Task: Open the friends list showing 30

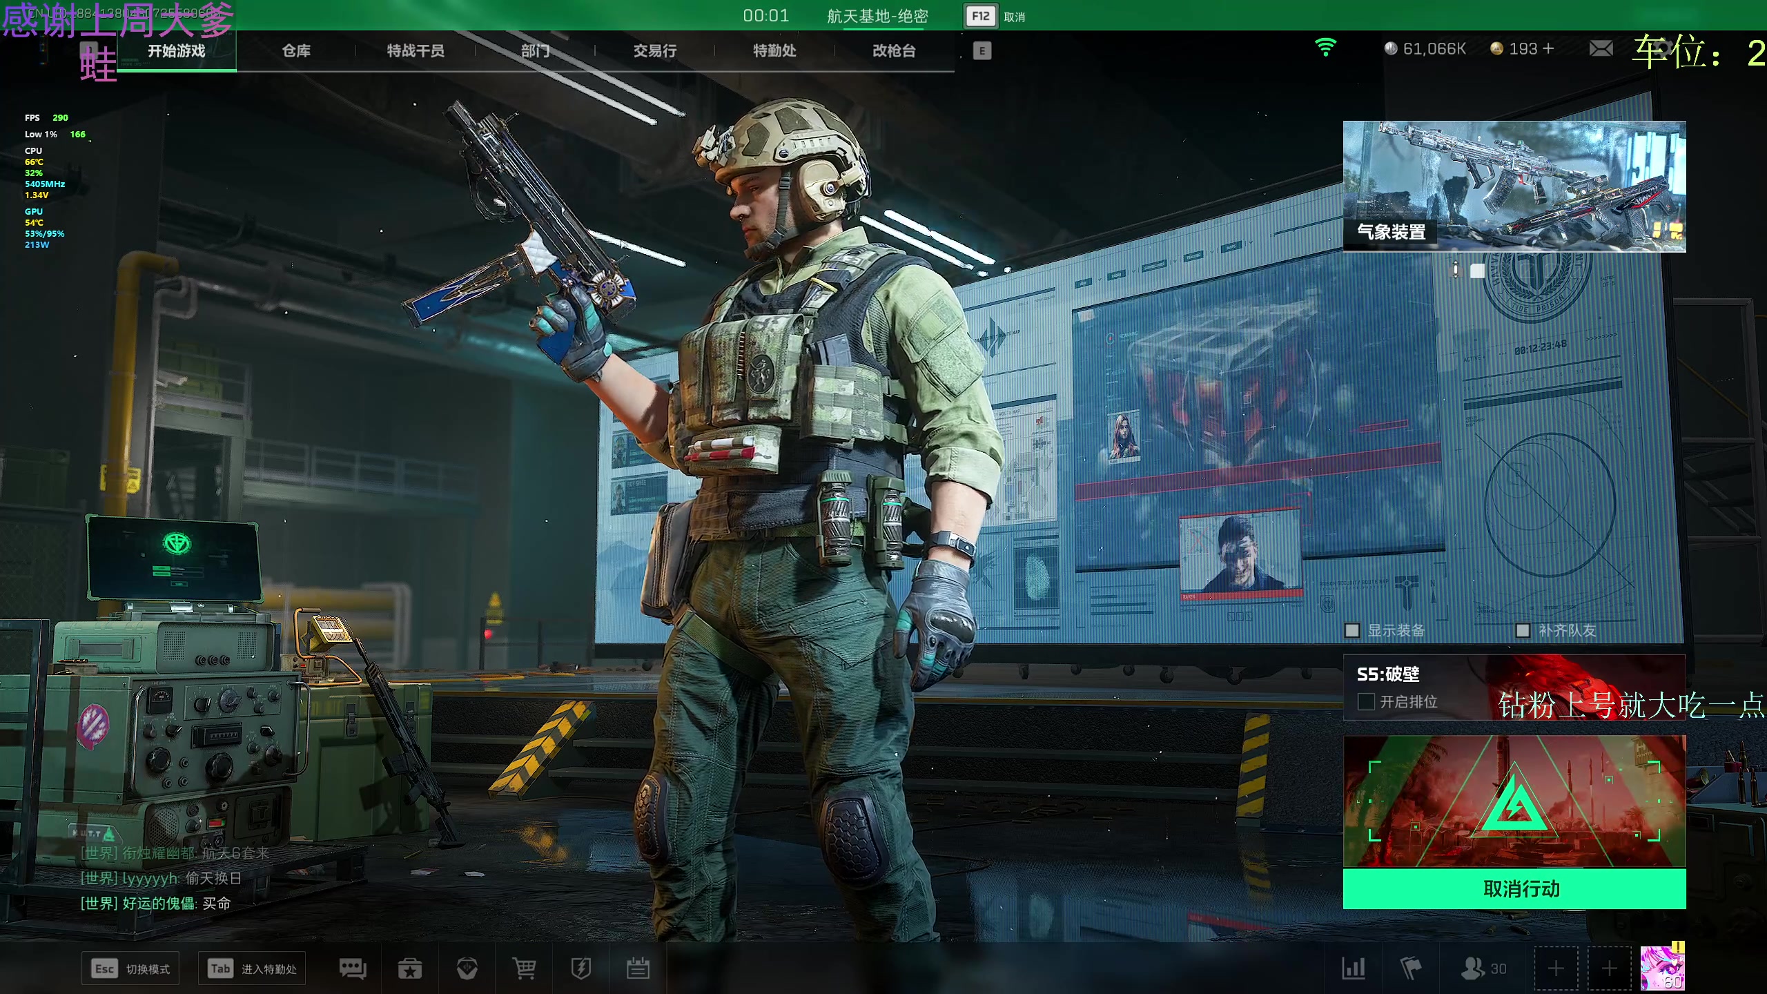Action: pyautogui.click(x=1484, y=968)
